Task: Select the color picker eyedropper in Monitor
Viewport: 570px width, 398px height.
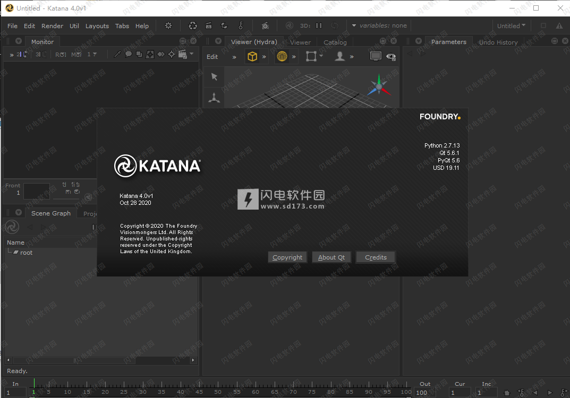Action: 117,55
